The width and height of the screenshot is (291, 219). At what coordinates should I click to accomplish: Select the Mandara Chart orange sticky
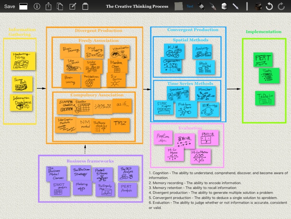pyautogui.click(x=118, y=66)
